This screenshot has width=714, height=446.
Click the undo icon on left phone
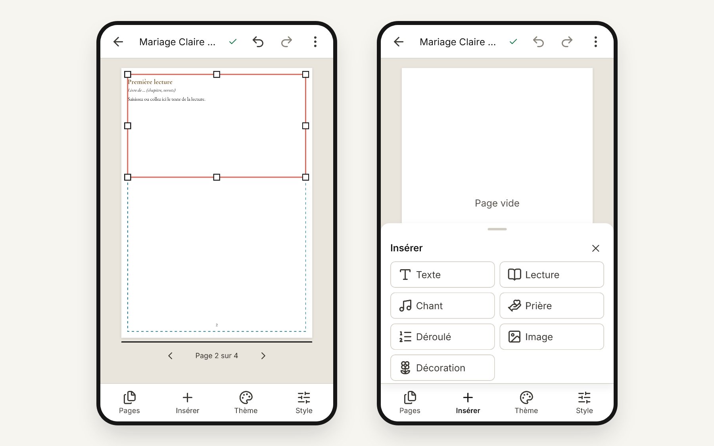pyautogui.click(x=258, y=42)
